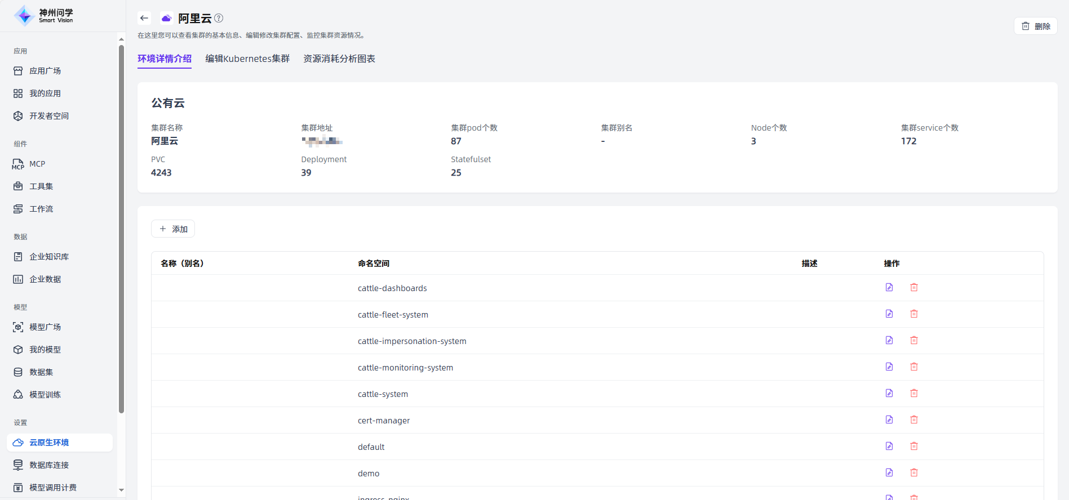This screenshot has width=1069, height=500.
Task: Click the back arrow next to 阿里云
Action: coord(144,18)
